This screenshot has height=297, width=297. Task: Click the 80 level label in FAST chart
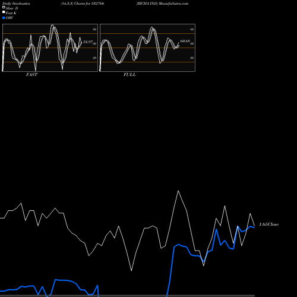[94, 29]
